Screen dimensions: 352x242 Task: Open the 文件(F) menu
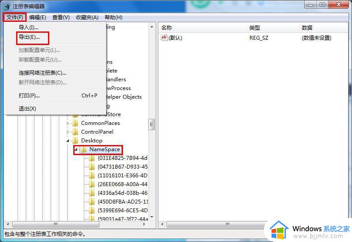(x=15, y=17)
